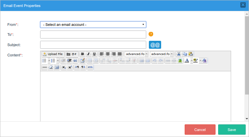
Task: Click the cut scissors icon
Action: 179,54
